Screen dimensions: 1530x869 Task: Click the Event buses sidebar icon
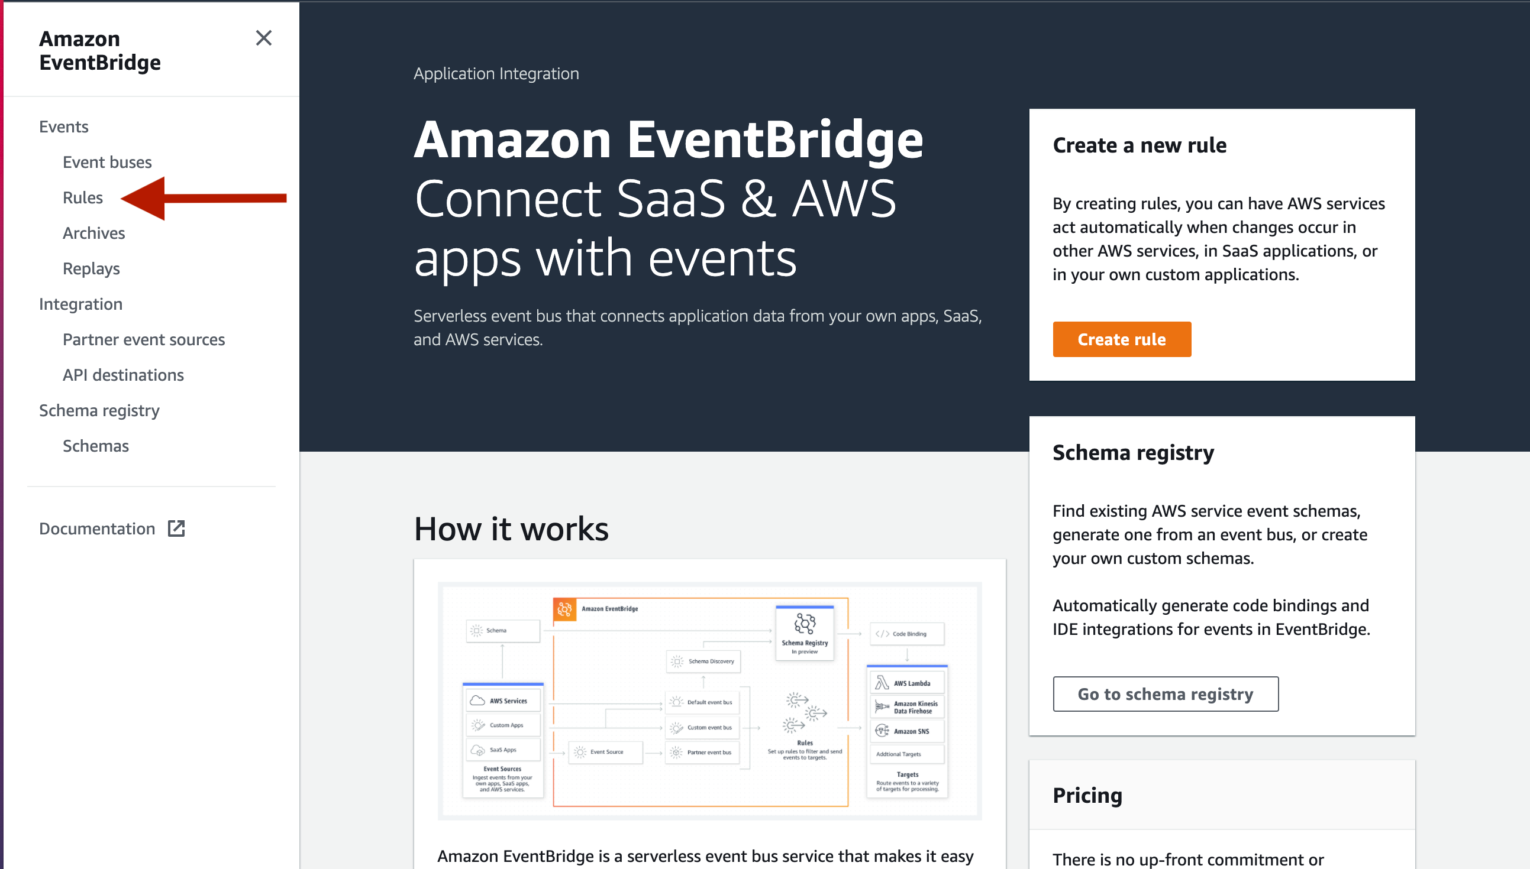pos(107,161)
